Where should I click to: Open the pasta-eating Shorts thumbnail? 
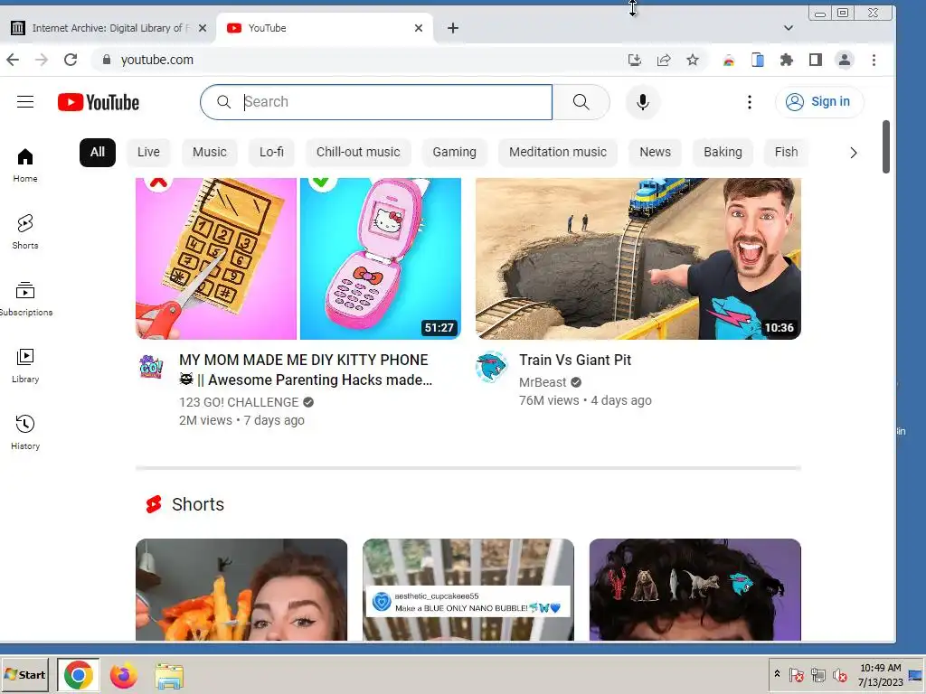coord(241,589)
